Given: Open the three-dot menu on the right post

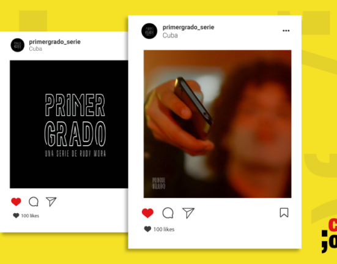Looking at the screenshot, I should pos(286,31).
